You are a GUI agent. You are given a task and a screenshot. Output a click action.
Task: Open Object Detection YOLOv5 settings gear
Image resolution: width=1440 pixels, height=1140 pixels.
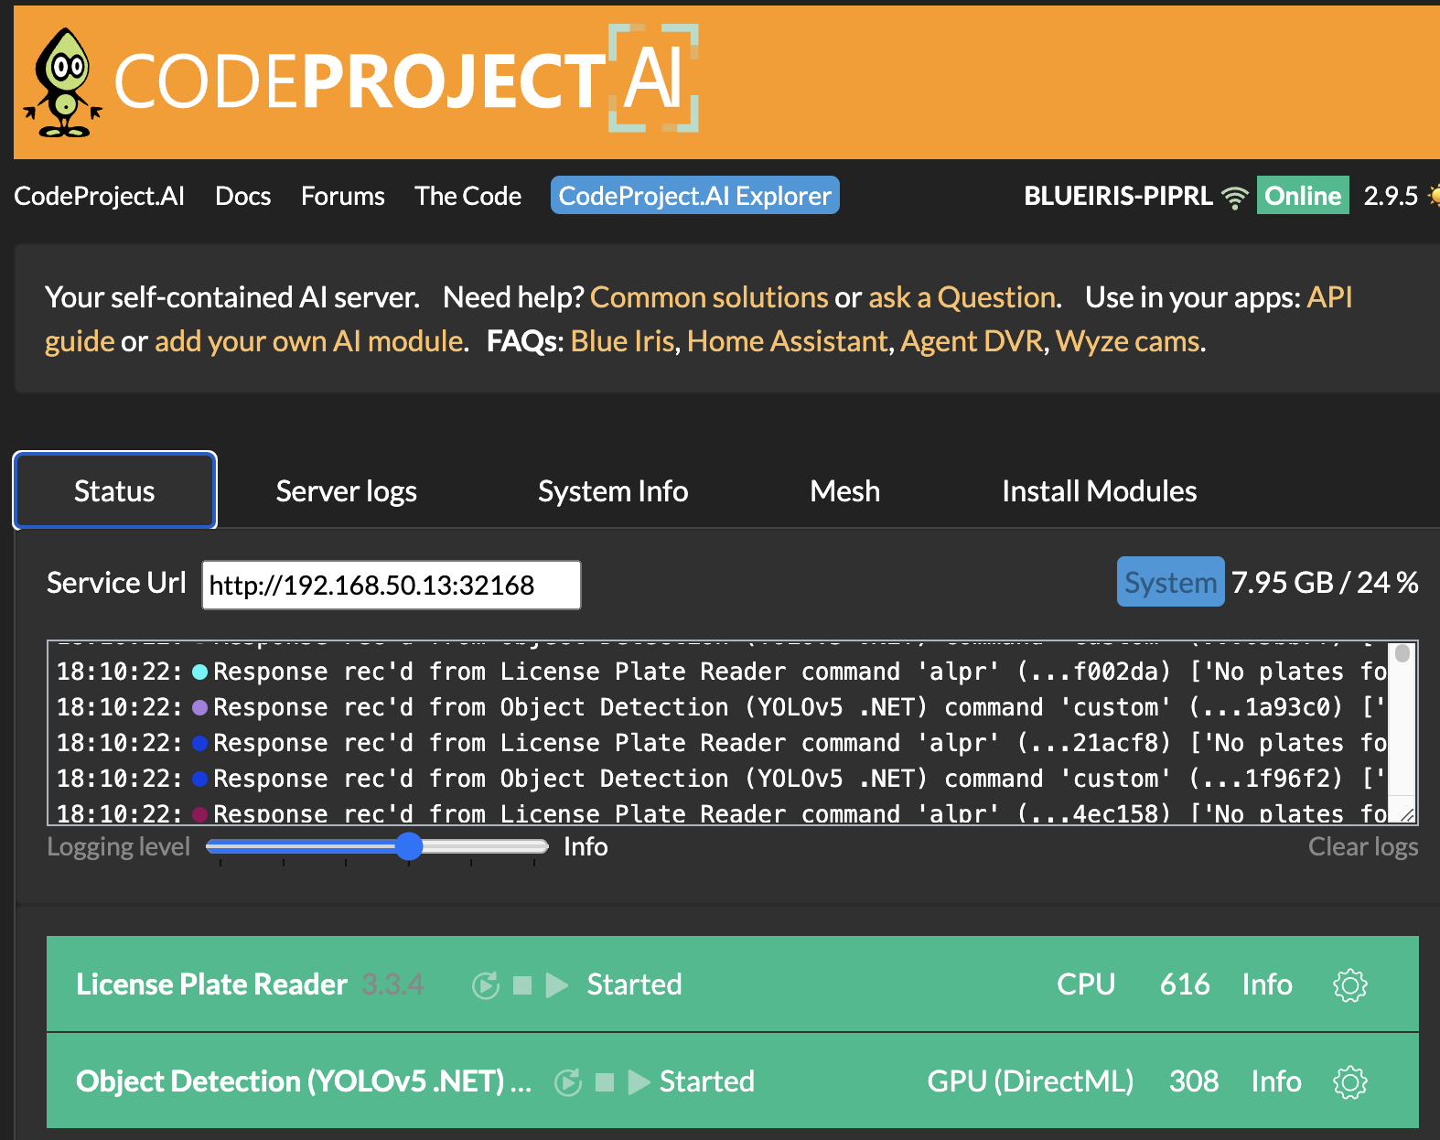coord(1349,1082)
